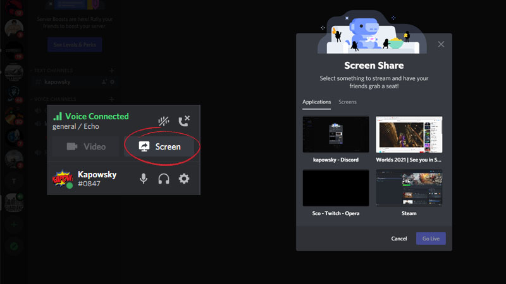Click the general / Echo channel label
The height and width of the screenshot is (284, 506).
pyautogui.click(x=75, y=126)
